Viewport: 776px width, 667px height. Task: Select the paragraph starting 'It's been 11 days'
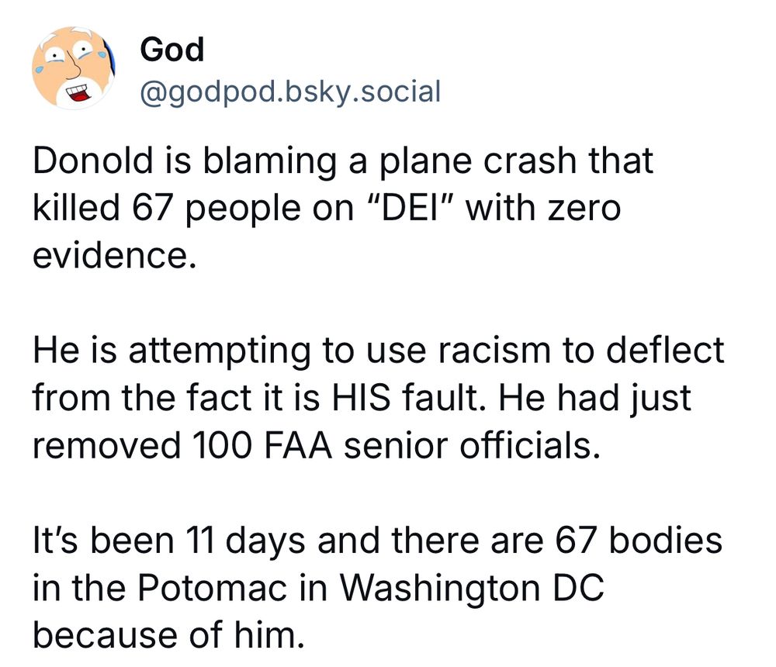click(x=378, y=587)
